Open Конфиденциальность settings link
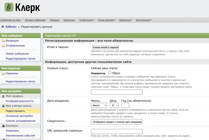Screen dimensions: 209x140 coord(20,101)
